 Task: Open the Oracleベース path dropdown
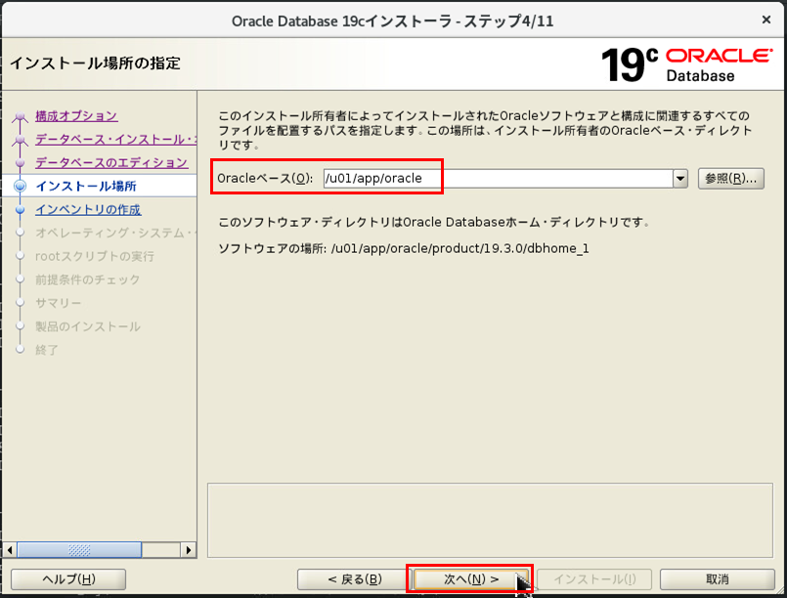(679, 178)
